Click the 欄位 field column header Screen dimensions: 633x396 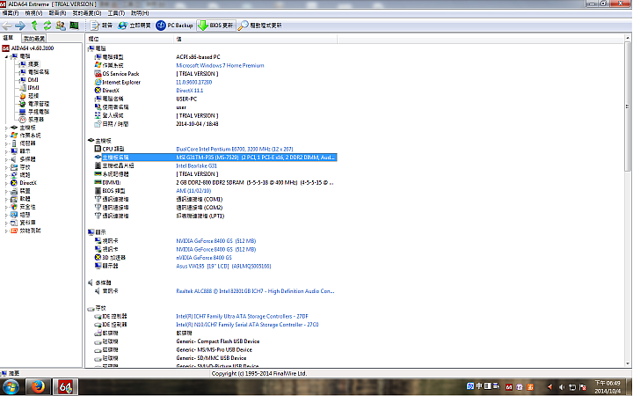click(x=130, y=39)
